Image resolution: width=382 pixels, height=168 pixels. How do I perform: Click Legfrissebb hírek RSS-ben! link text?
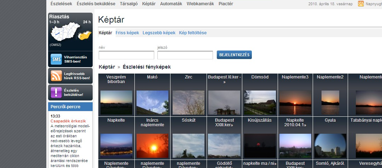coord(77,76)
